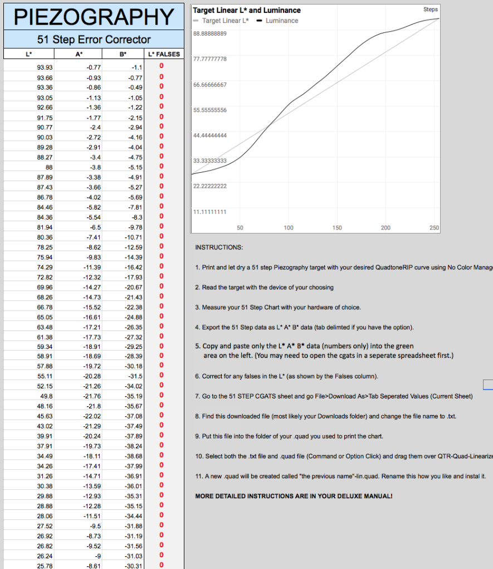Click the red FALSES zero in the 93.93 row
Image resolution: width=493 pixels, height=569 pixels.
[x=162, y=66]
